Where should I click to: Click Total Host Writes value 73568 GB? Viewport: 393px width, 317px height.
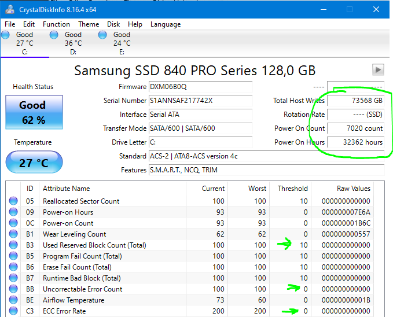point(355,101)
